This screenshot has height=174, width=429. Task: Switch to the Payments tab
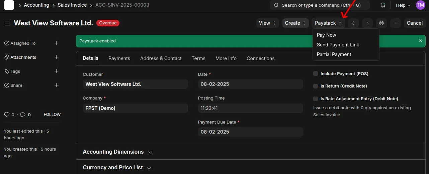point(119,58)
